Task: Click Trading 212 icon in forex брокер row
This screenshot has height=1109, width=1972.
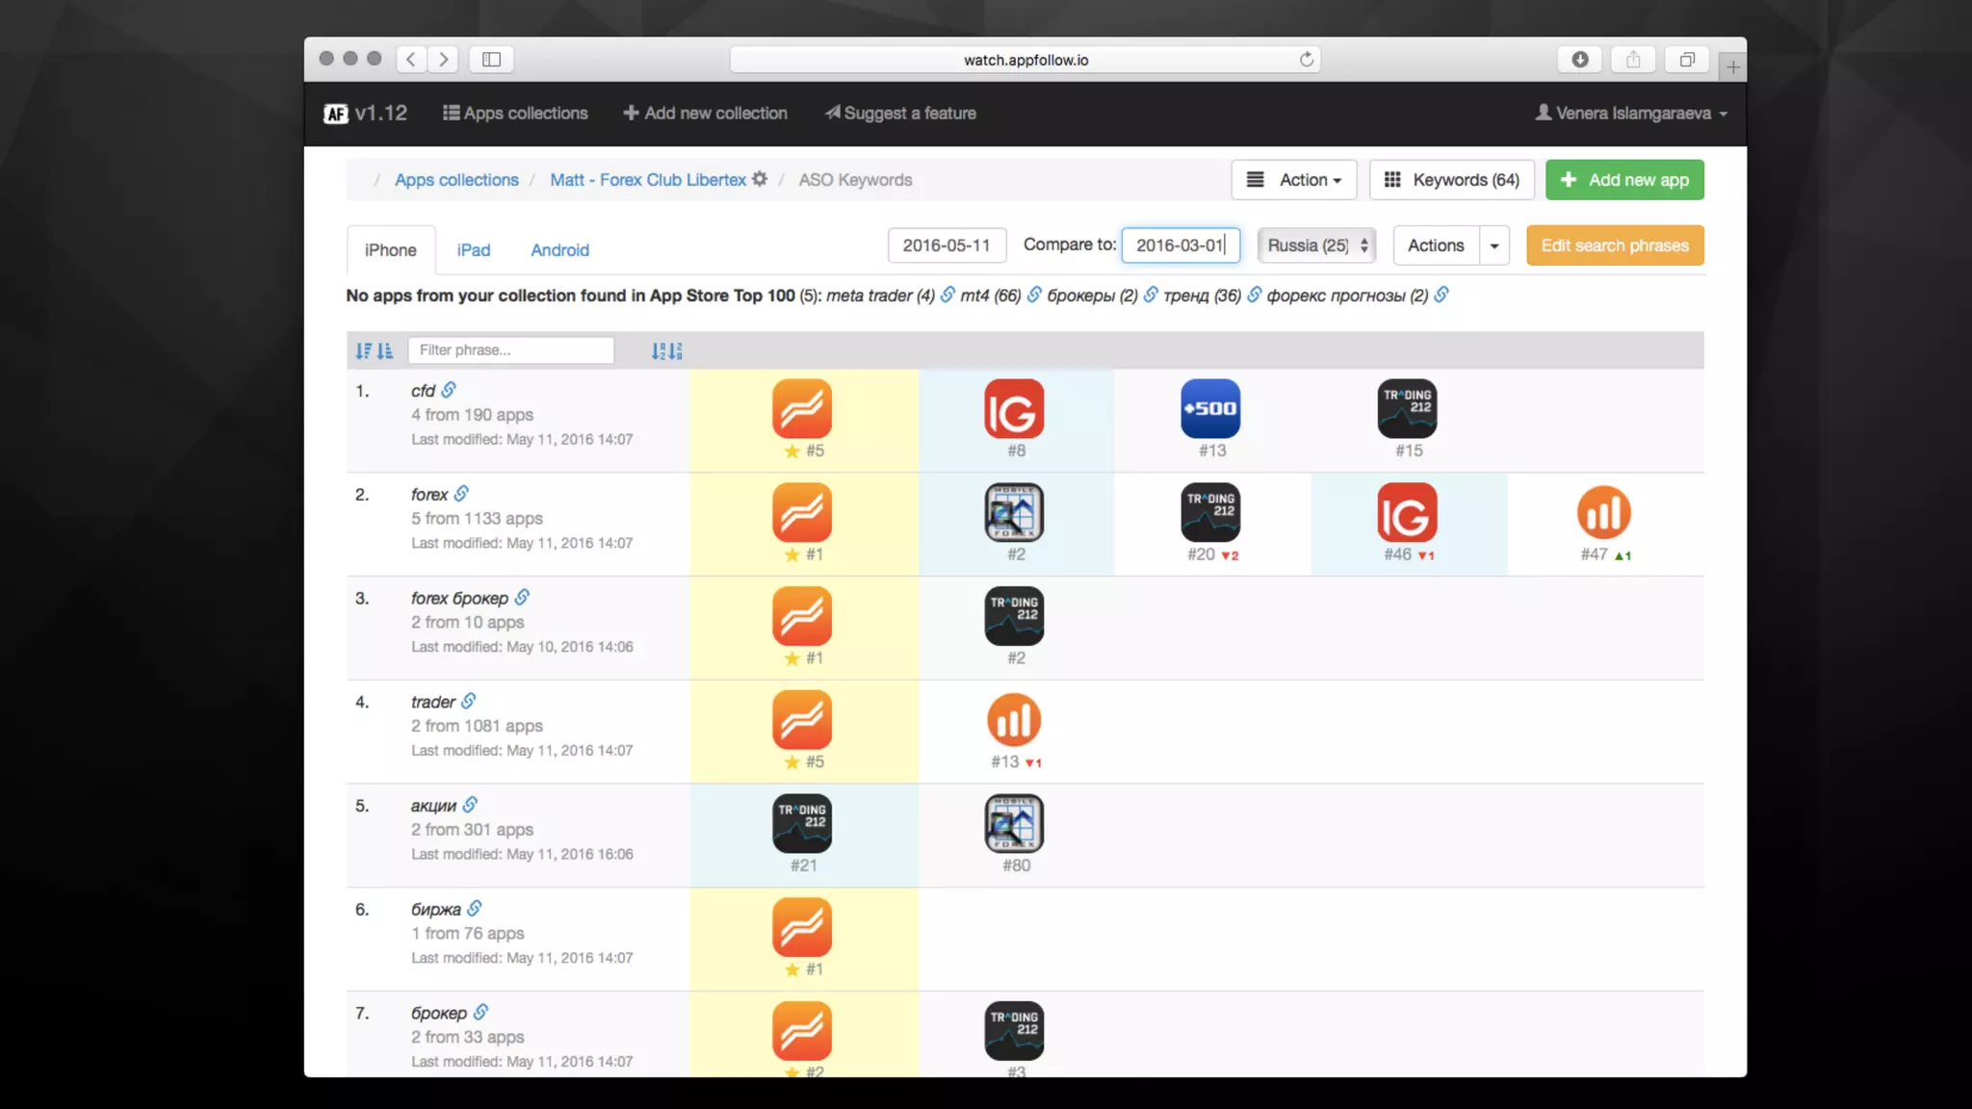Action: point(1013,616)
